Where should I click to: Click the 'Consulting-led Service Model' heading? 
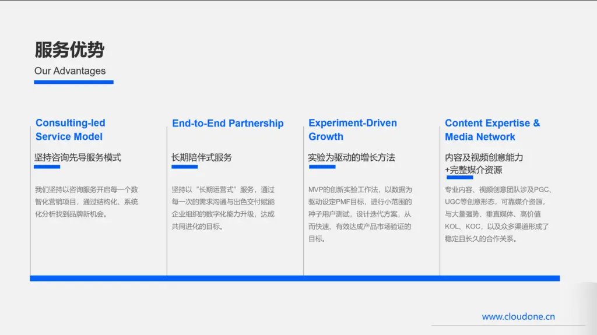(x=71, y=130)
